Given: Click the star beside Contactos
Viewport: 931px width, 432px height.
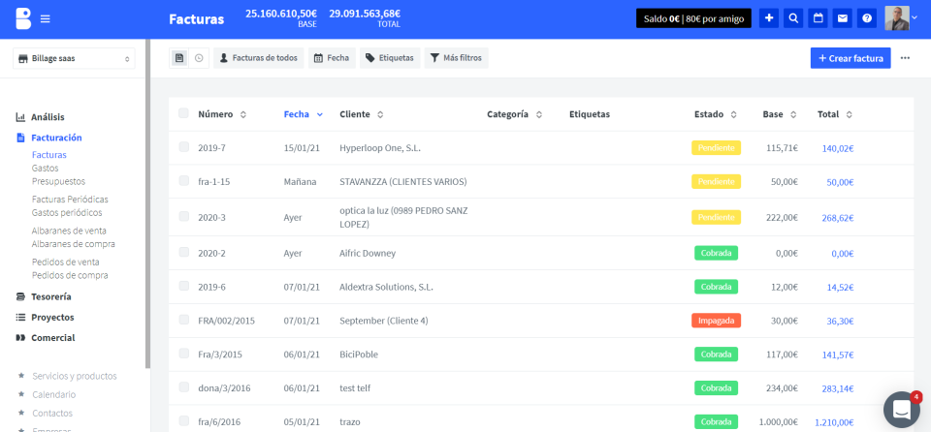Looking at the screenshot, I should point(21,413).
